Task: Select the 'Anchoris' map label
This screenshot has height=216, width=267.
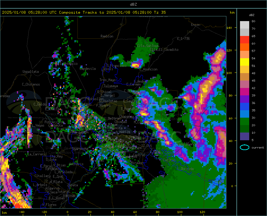Action: click(76, 164)
